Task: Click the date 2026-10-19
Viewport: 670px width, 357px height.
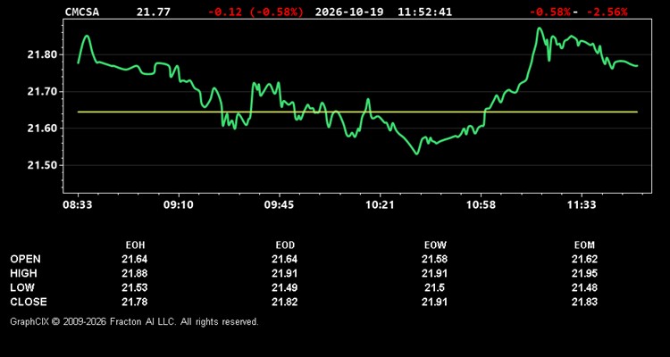Action: (x=349, y=12)
